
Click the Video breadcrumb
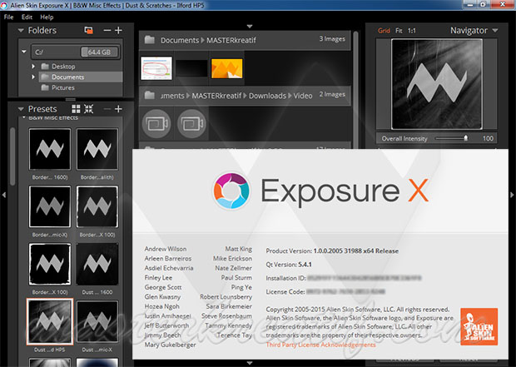(303, 96)
